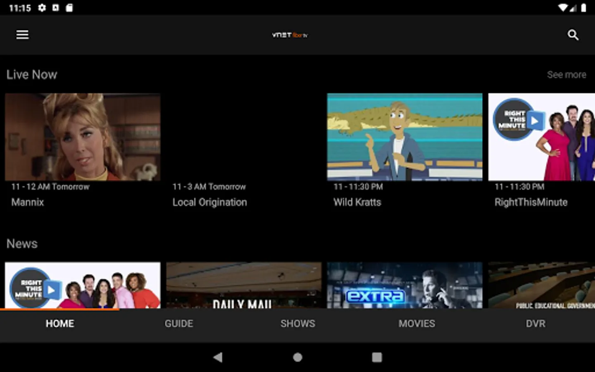
Task: Tap Android recent apps square button
Action: point(377,357)
